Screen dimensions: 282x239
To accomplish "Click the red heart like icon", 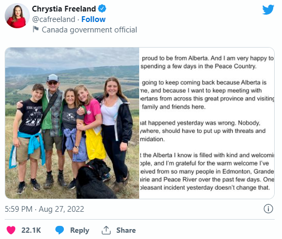I will pyautogui.click(x=11, y=230).
